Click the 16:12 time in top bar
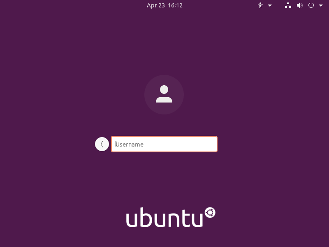 175,5
